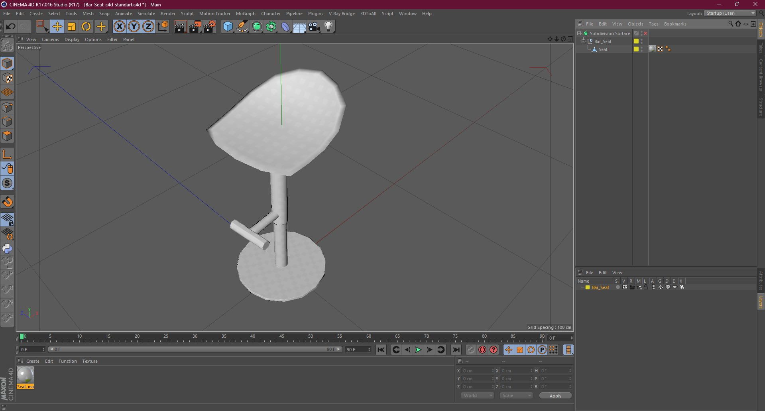Click the Python script icon in sidebar
This screenshot has height=411, width=765.
click(x=7, y=249)
